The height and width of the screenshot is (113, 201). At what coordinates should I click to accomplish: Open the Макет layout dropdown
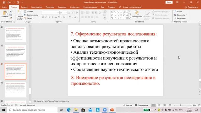(x=29, y=12)
